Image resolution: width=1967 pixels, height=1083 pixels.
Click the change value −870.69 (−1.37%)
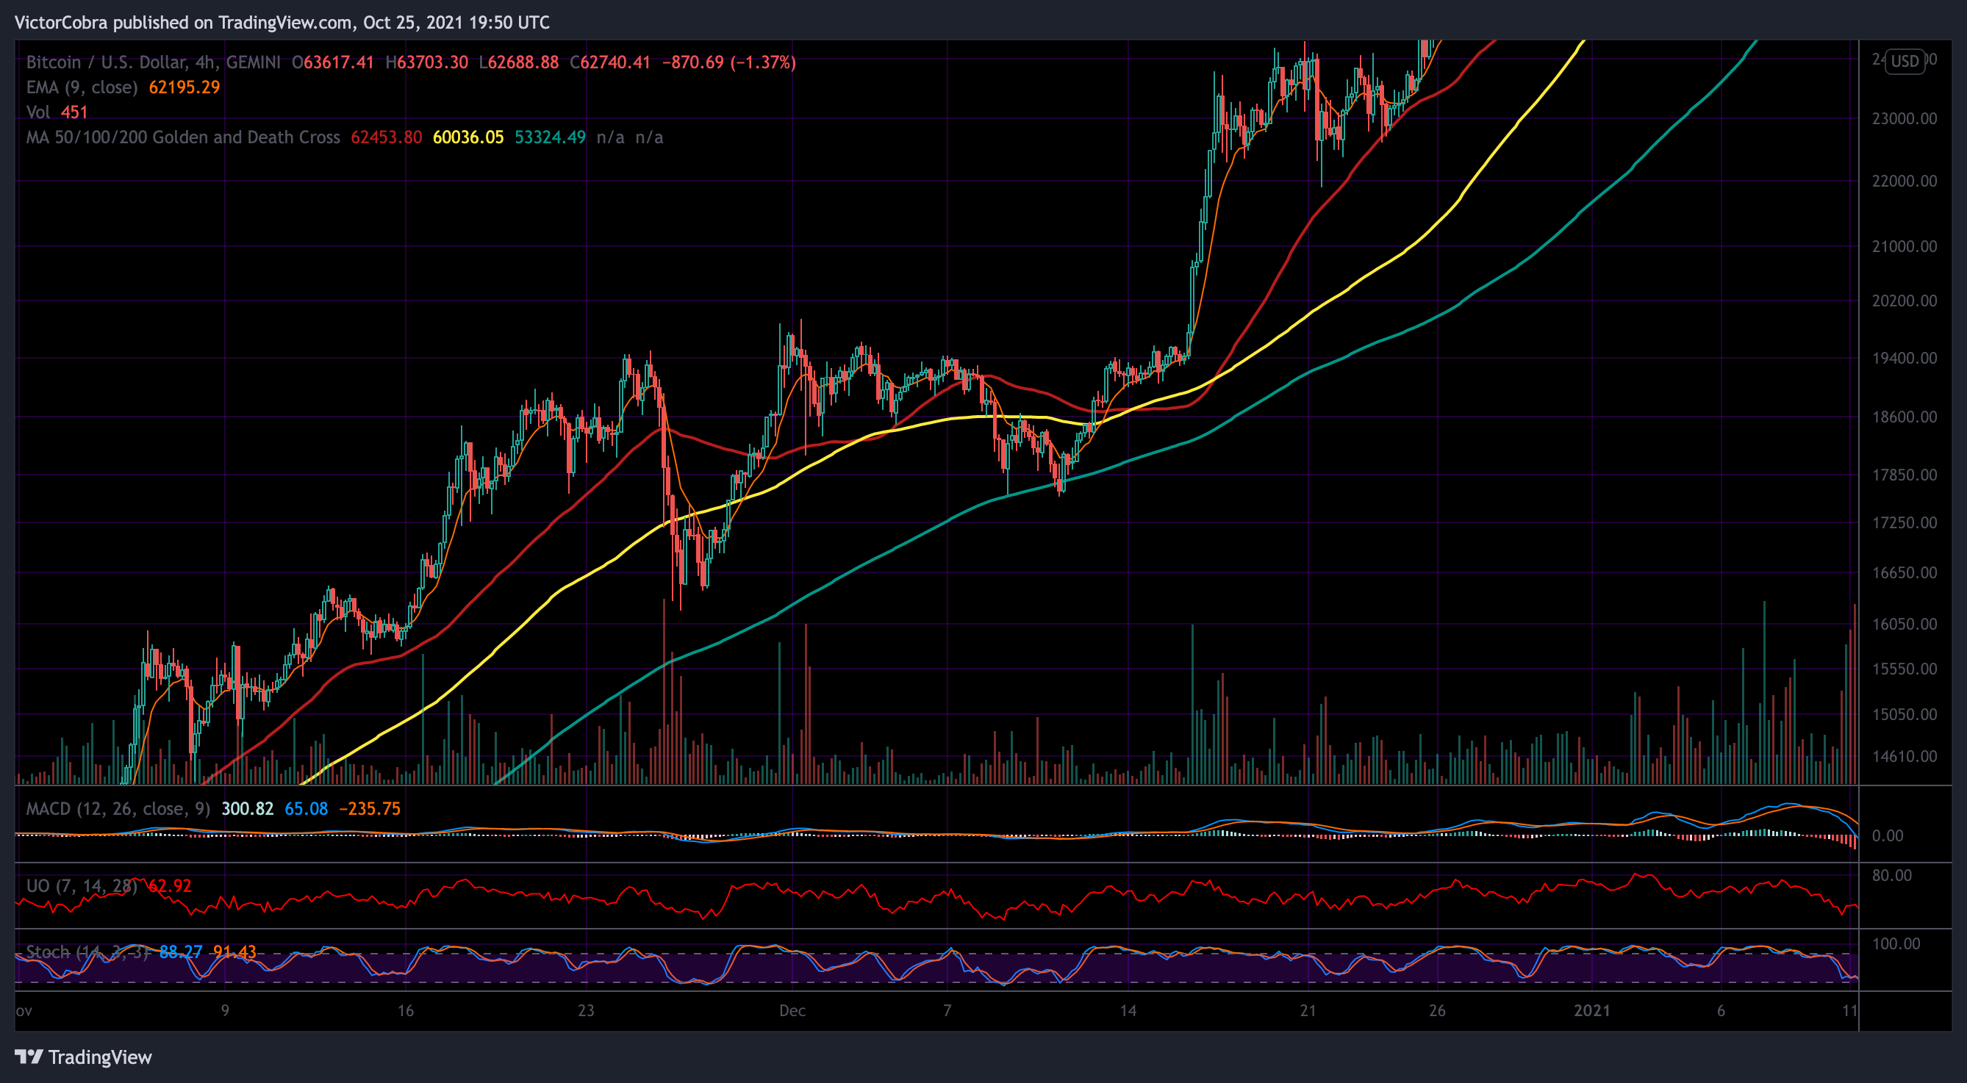728,62
